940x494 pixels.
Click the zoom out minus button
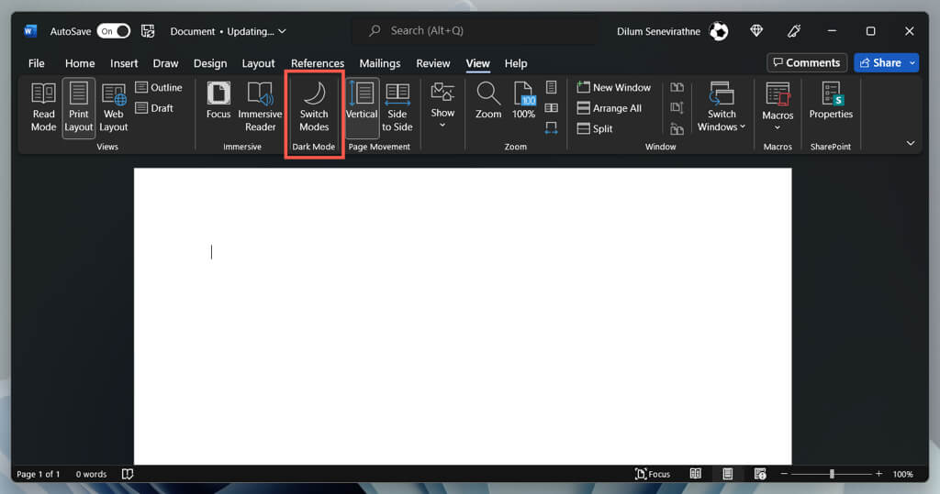784,474
